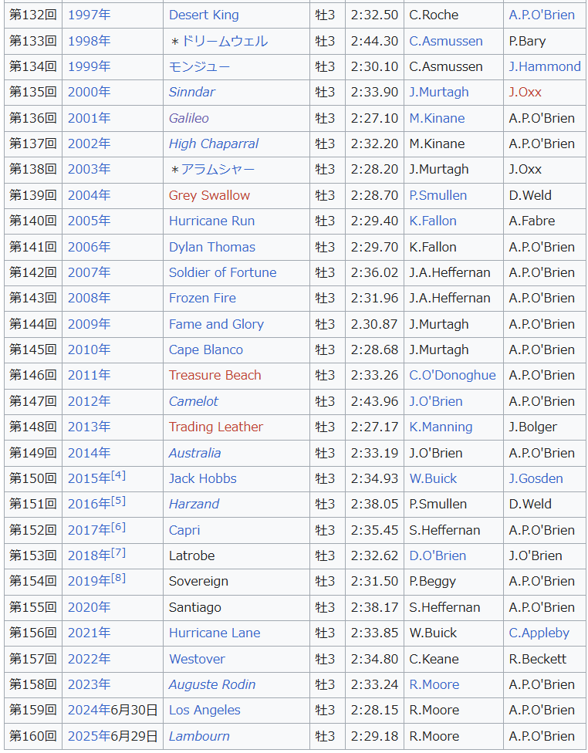This screenshot has width=588, height=753.
Task: Open the W.Buick link in 2015 row
Action: click(x=433, y=478)
